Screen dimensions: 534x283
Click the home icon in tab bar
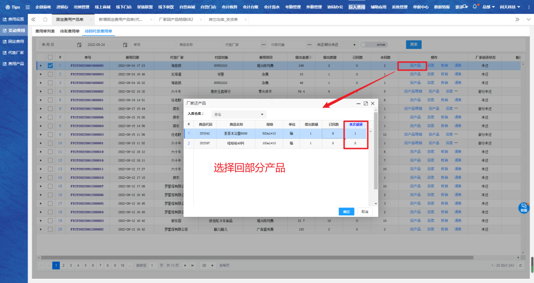tap(45, 19)
